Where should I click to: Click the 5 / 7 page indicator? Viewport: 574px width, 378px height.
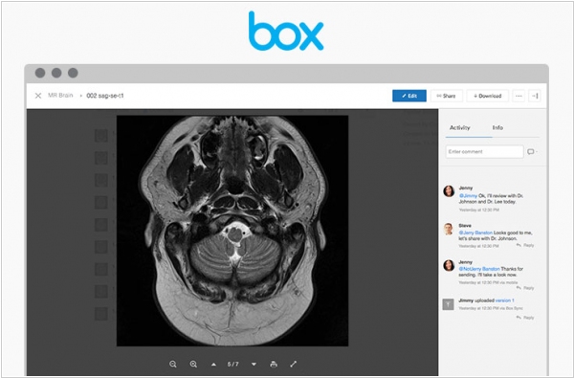coord(233,364)
